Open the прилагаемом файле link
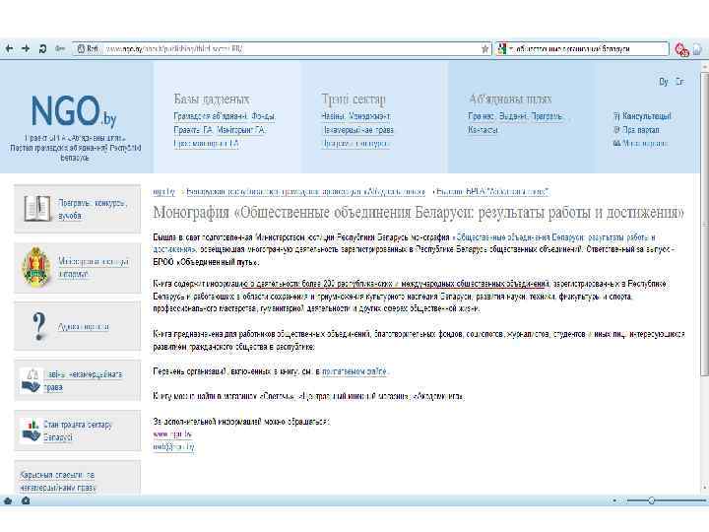This screenshot has height=532, width=709. tap(354, 371)
